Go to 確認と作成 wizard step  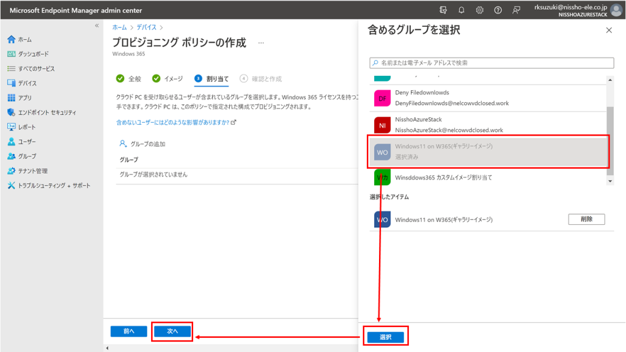click(260, 79)
